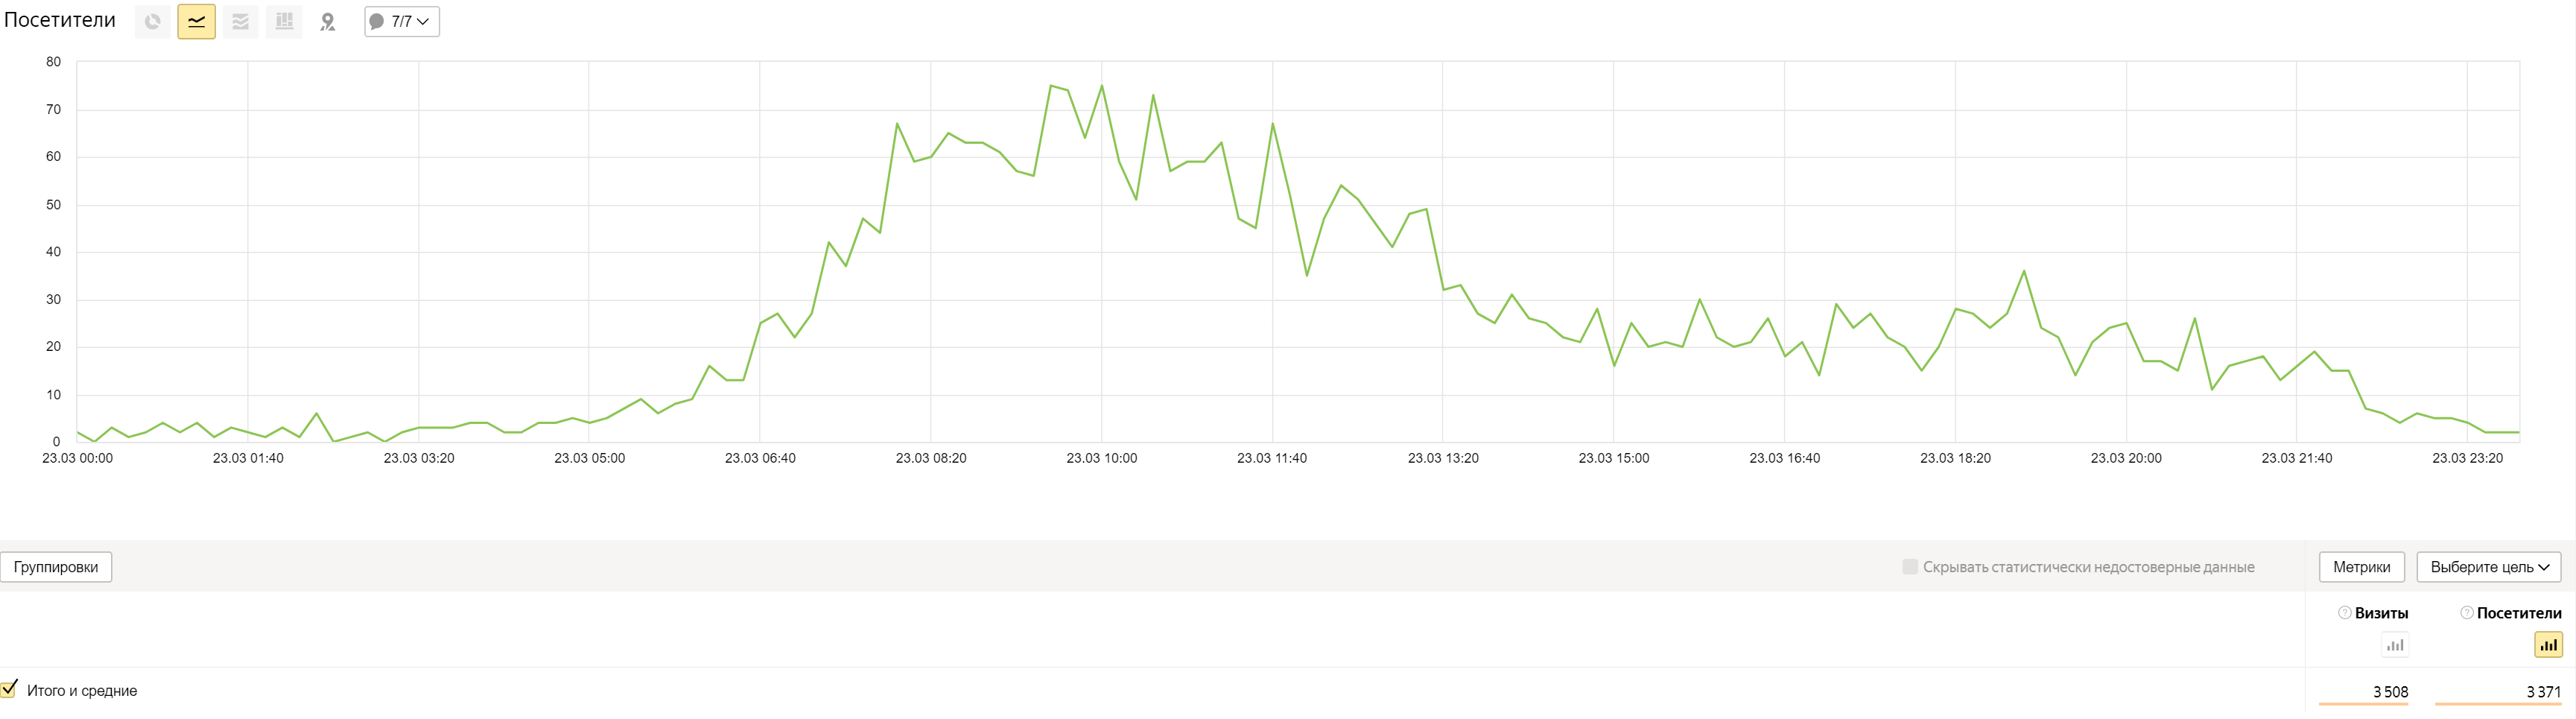This screenshot has height=719, width=2576.
Task: Sort table by Визиты column header
Action: pyautogui.click(x=2381, y=613)
